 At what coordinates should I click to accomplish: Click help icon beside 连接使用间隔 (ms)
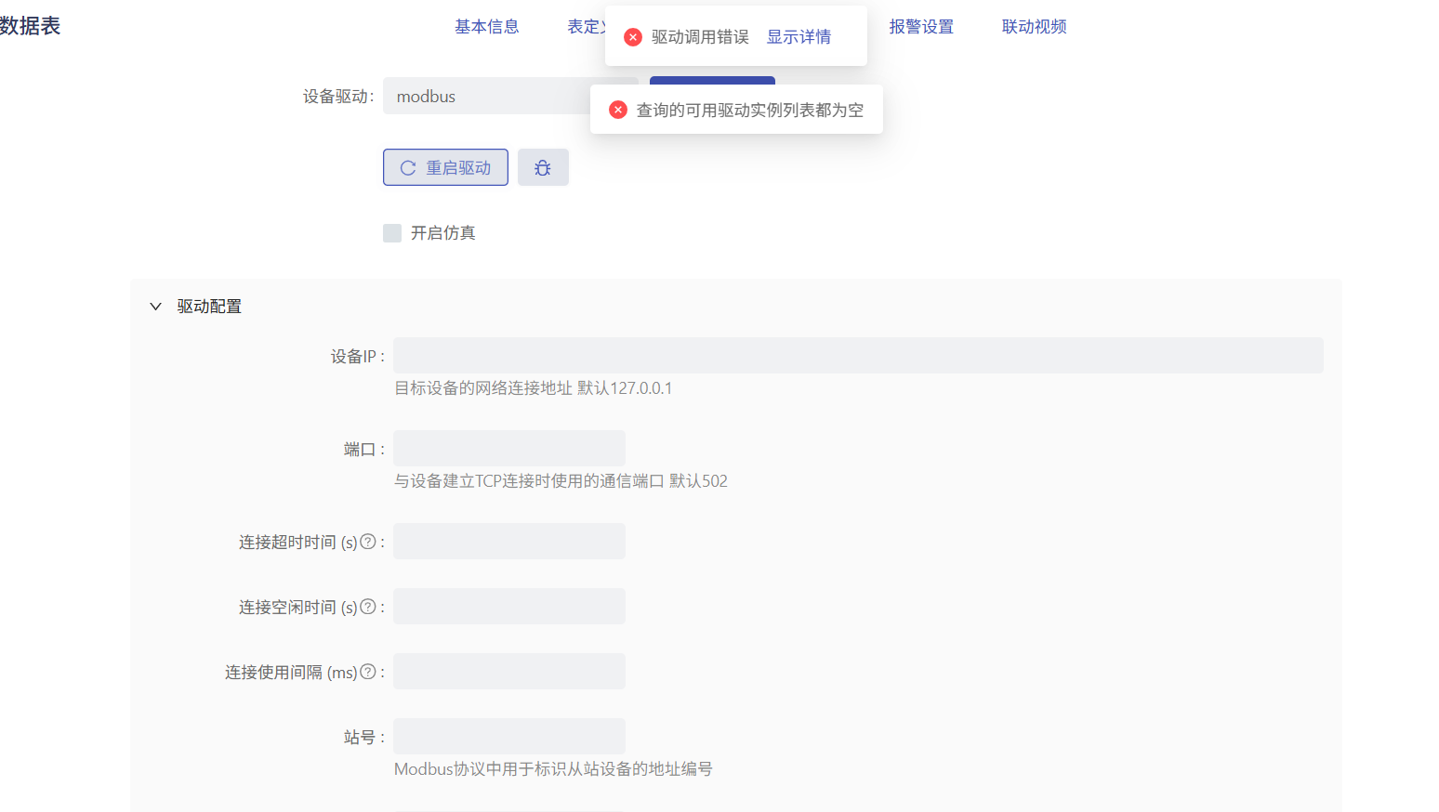[x=368, y=672]
